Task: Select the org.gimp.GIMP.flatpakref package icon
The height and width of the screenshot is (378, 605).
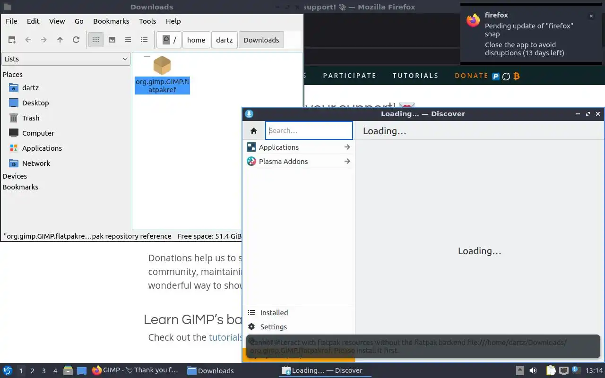Action: (162, 66)
